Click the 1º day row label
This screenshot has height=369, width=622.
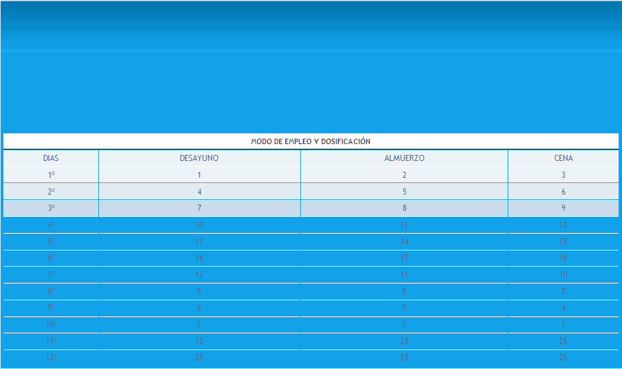pyautogui.click(x=51, y=175)
